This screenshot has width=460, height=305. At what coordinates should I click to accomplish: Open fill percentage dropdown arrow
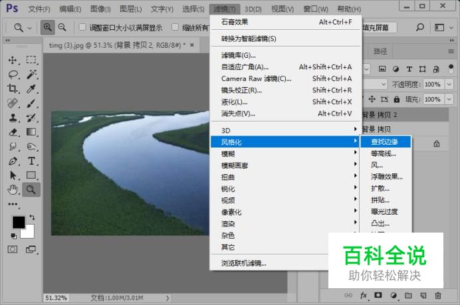[449, 99]
